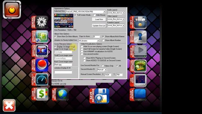Enable Show ADDED TO QUEUE on Second Screen
This screenshot has width=202, height=114.
click(84, 60)
